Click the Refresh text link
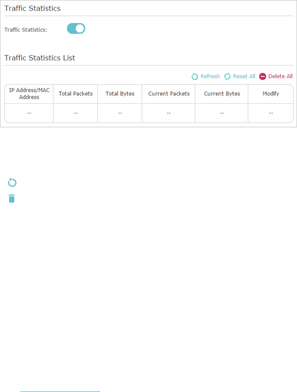The width and height of the screenshot is (297, 392). click(x=210, y=76)
